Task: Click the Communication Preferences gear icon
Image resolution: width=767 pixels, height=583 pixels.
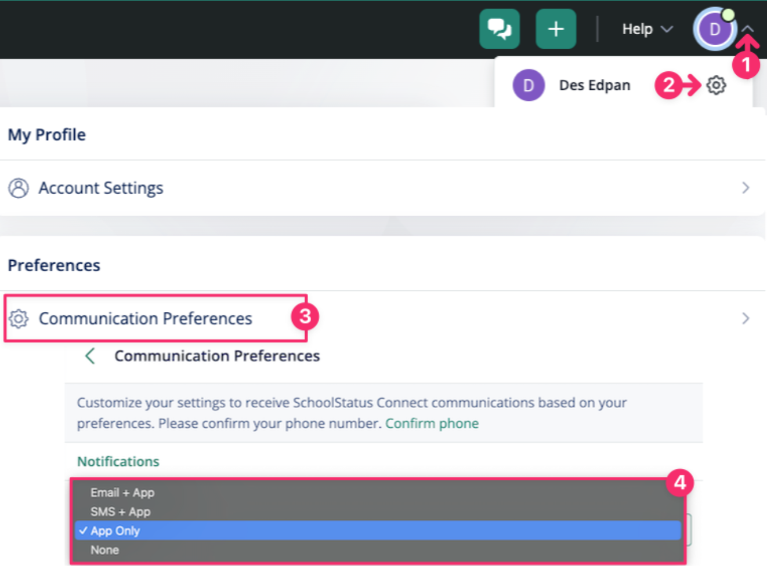Action: coord(19,318)
